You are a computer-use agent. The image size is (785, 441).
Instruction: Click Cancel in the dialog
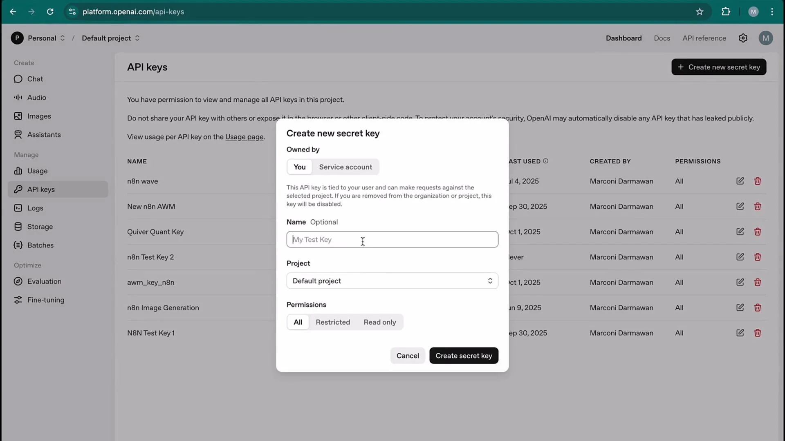click(407, 356)
